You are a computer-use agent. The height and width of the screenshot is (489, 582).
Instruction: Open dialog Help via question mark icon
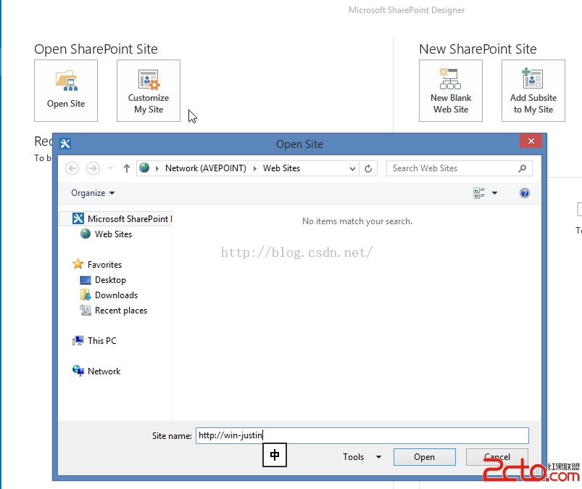point(525,193)
